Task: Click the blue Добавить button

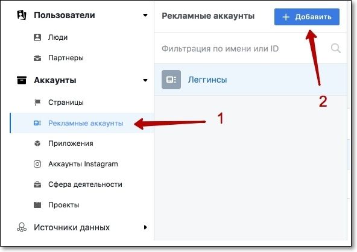Action: click(307, 17)
